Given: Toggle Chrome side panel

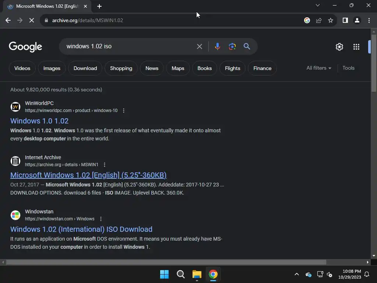Looking at the screenshot, I should point(345,21).
